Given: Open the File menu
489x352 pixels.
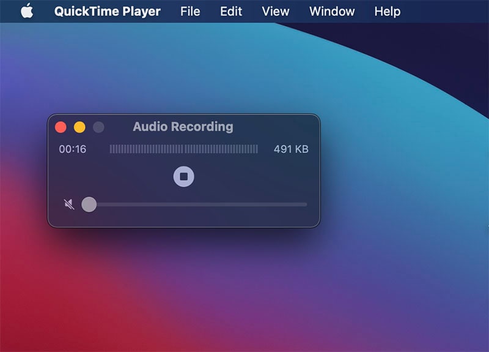Looking at the screenshot, I should pyautogui.click(x=190, y=12).
